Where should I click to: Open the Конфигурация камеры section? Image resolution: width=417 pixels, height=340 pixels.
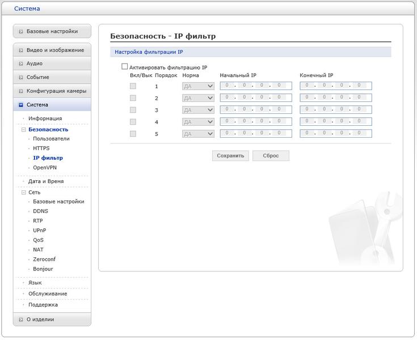tap(52, 91)
